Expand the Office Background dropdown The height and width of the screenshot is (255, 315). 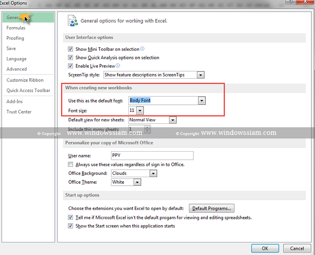(153, 174)
